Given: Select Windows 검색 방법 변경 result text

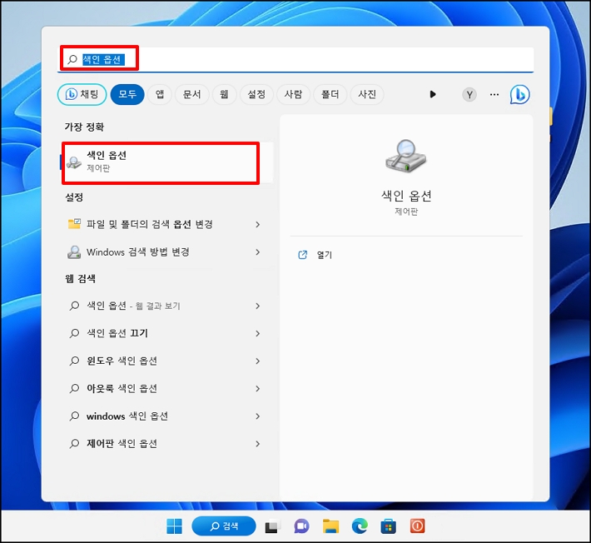Looking at the screenshot, I should point(137,252).
